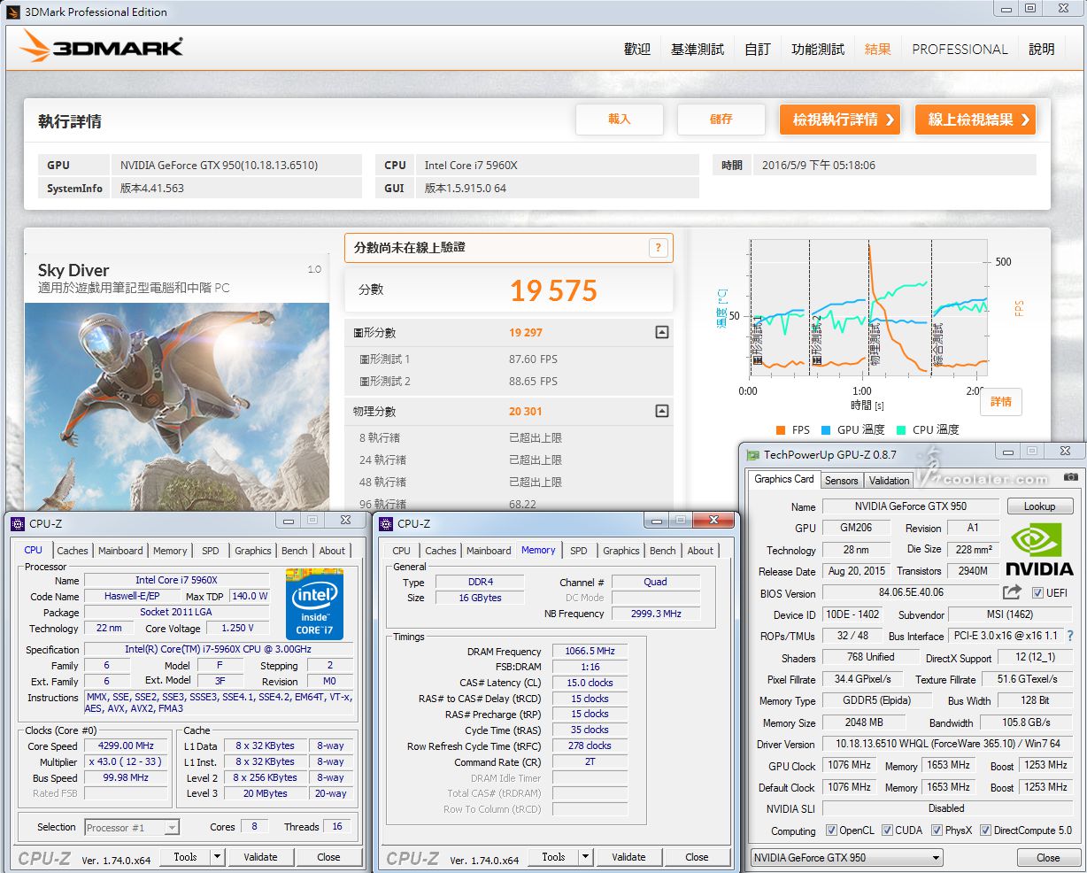Click the GPU-Z title bar icon
1087x873 pixels.
(x=752, y=455)
